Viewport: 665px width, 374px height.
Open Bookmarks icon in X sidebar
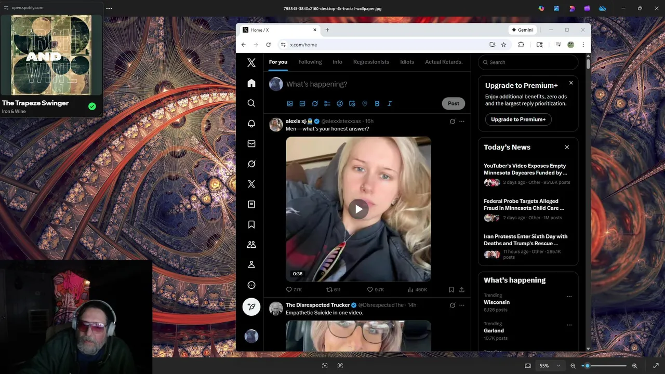pos(251,224)
